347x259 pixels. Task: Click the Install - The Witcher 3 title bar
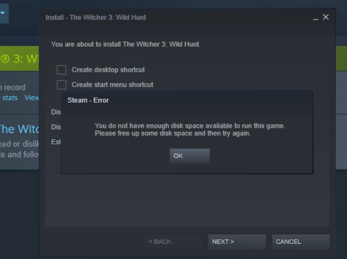pos(95,17)
